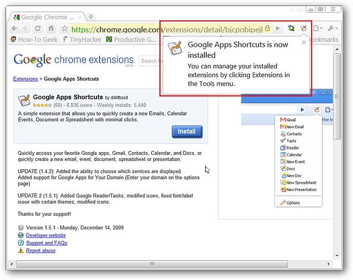Click the horizontal scrollbar left arrow
Viewport: 353px width, 280px height.
12,264
